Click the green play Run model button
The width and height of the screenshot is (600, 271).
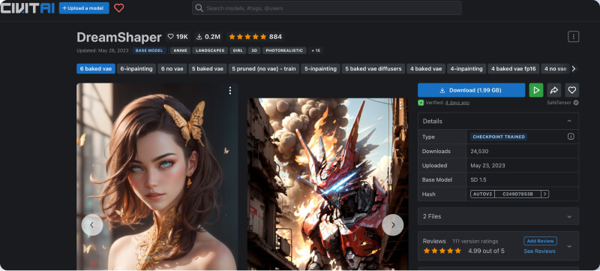pos(536,90)
